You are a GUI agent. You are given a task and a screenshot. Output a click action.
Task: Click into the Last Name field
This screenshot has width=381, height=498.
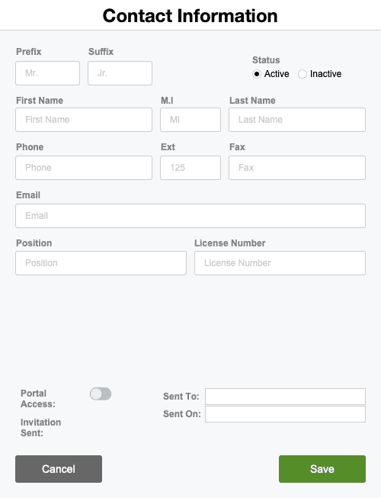pos(297,120)
